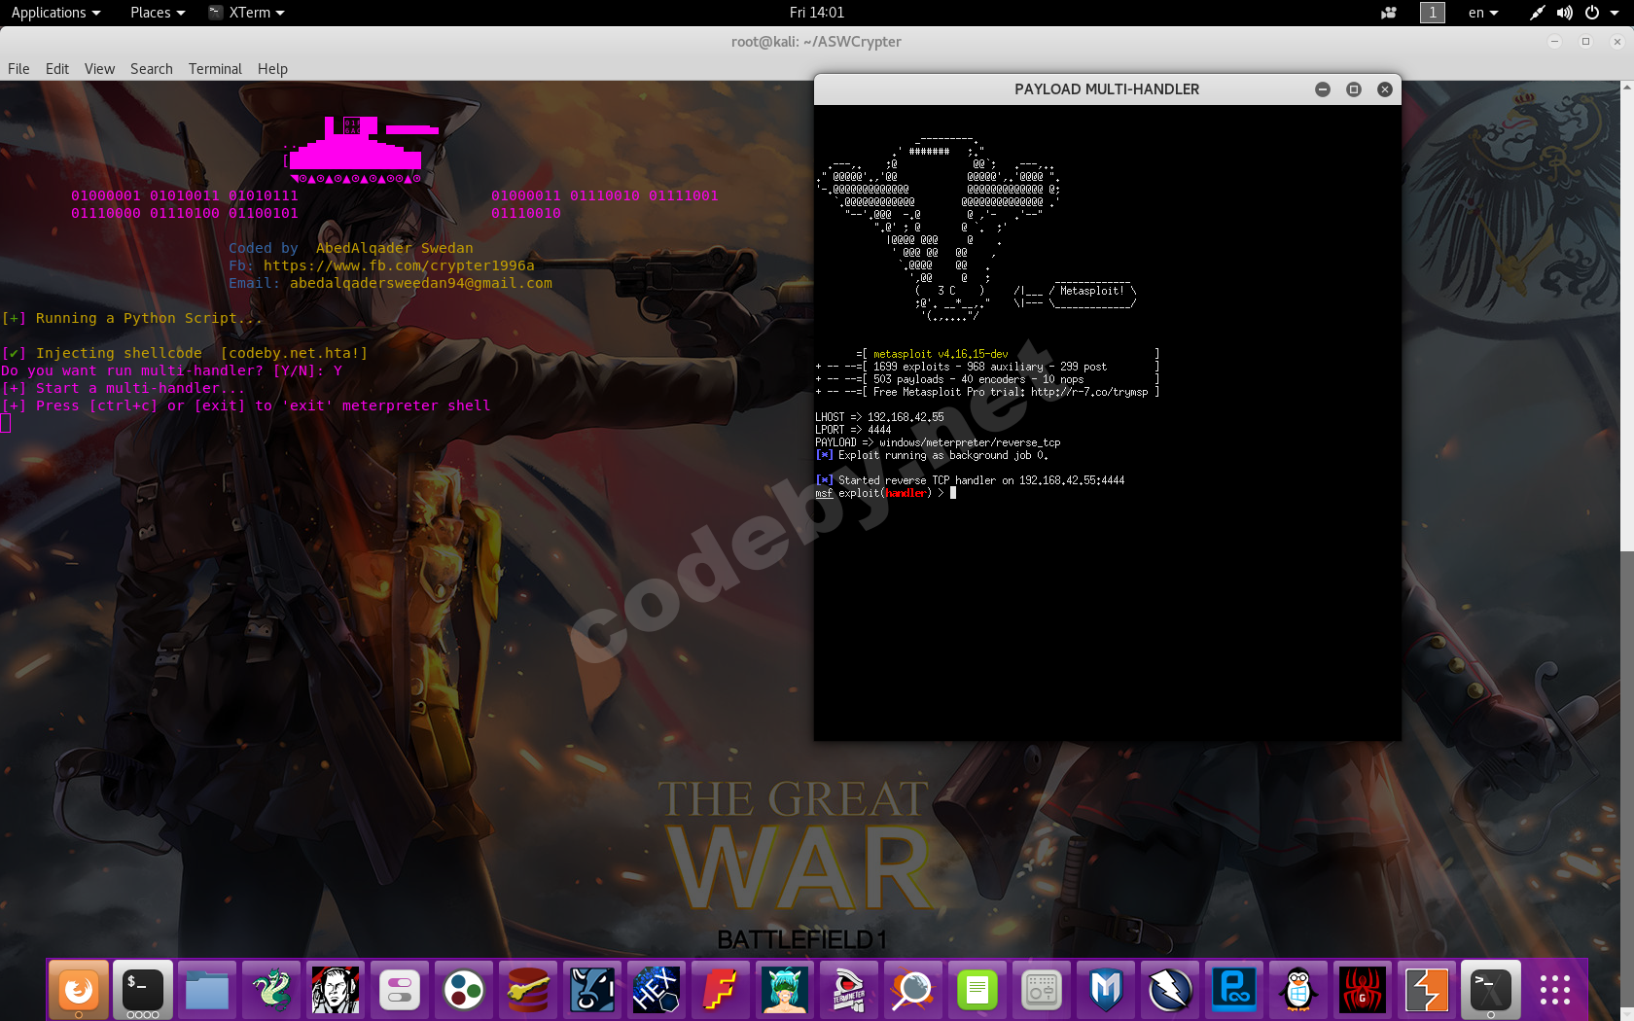The image size is (1634, 1021).
Task: Launch the green Hydra dragon app
Action: pyautogui.click(x=271, y=990)
